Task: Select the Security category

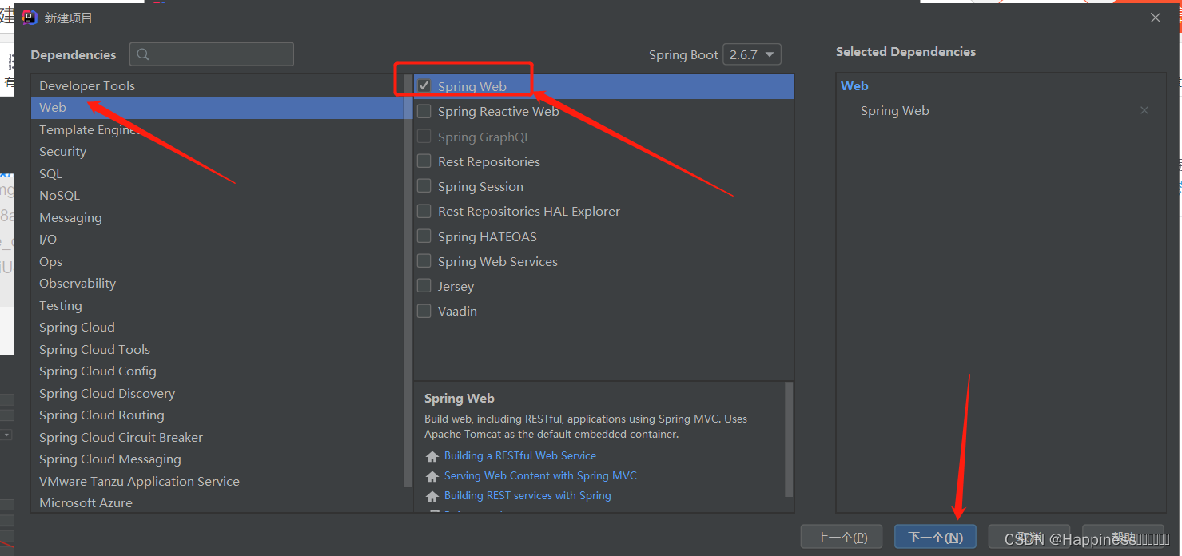Action: (217, 152)
